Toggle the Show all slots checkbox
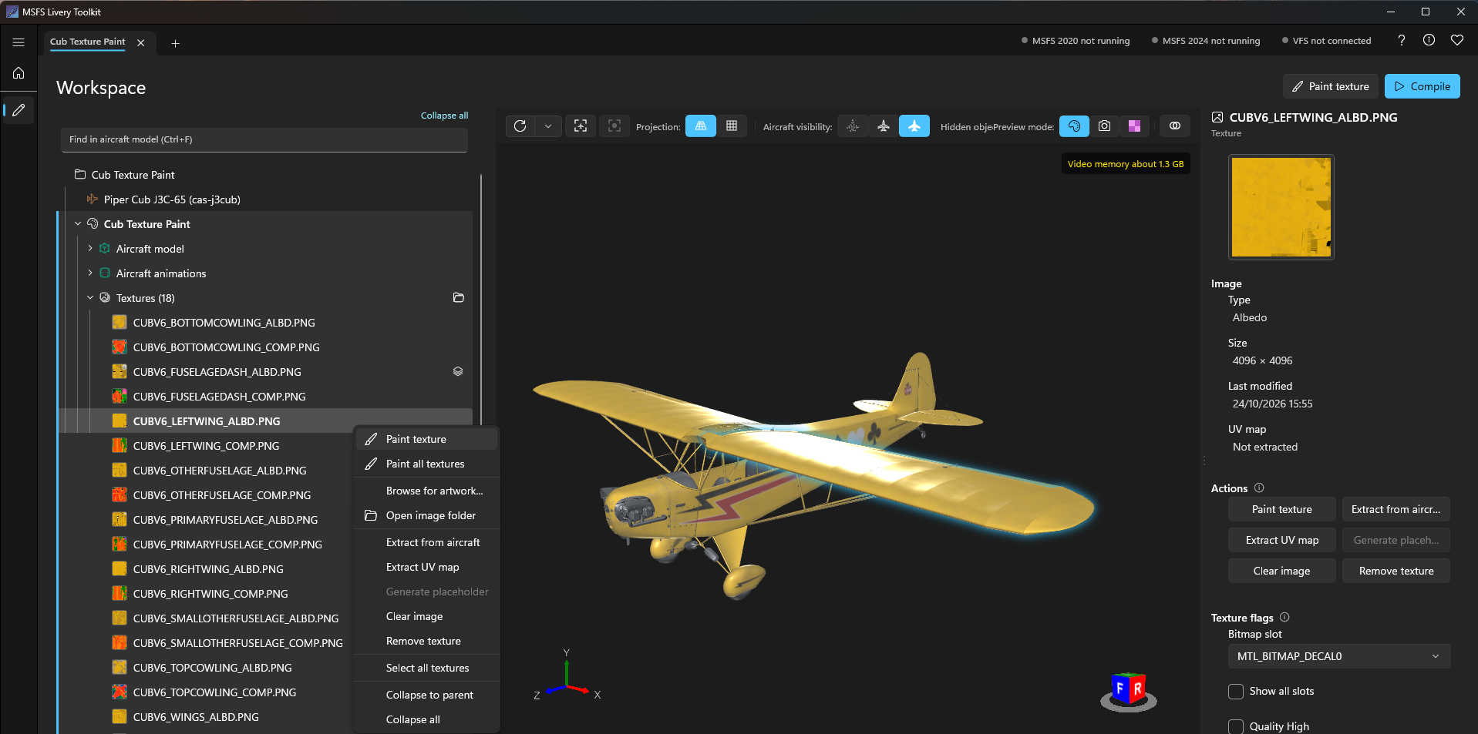1478x734 pixels. [1236, 692]
